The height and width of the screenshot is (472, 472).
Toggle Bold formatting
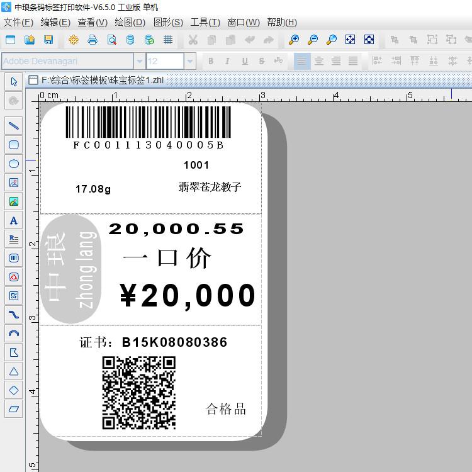[211, 61]
